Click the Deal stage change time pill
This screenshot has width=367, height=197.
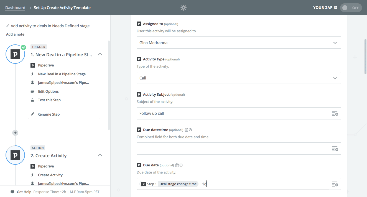pyautogui.click(x=169, y=184)
